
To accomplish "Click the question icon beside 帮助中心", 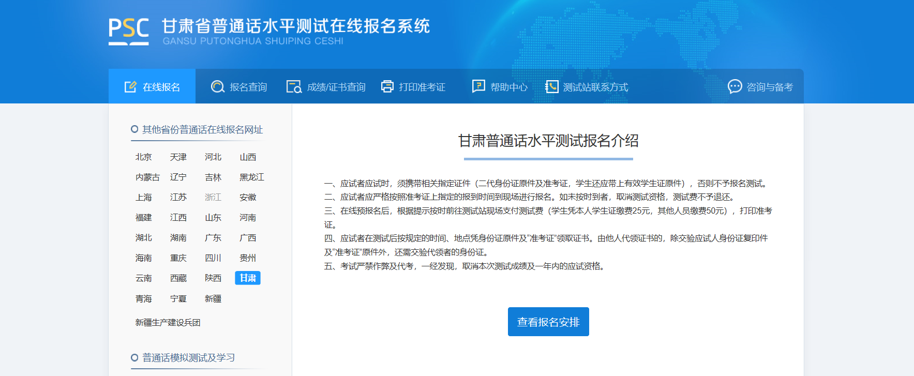I will [478, 86].
